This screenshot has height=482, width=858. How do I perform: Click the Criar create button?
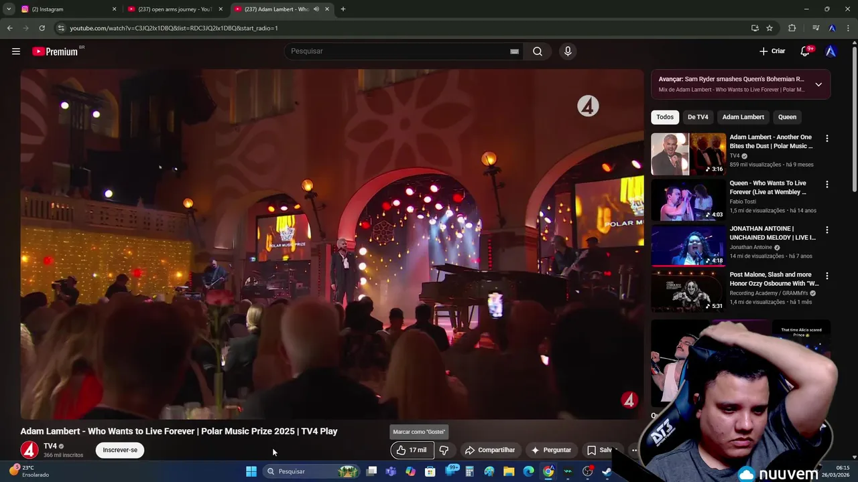(x=772, y=52)
